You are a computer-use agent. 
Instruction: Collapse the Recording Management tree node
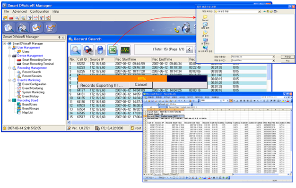9,68
